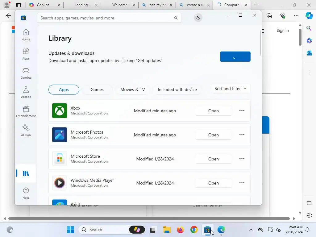Screen dimensions: 316x237
Task: Select the Movies & TV filter tab
Action: (133, 89)
